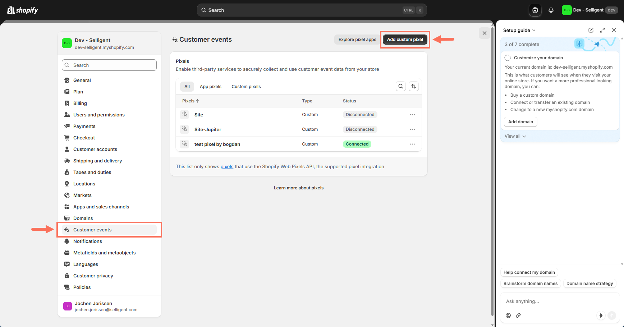
Task: Open the pixels hyperlink in footer note
Action: point(227,167)
